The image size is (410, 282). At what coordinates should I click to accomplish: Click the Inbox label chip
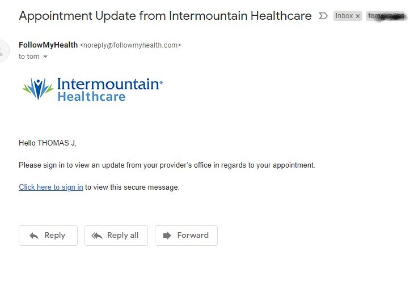(x=344, y=16)
